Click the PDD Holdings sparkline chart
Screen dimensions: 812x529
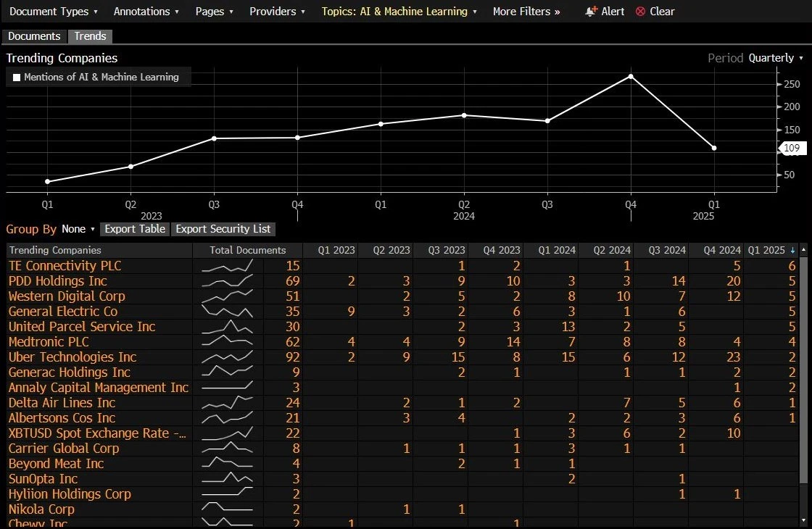[x=227, y=281]
